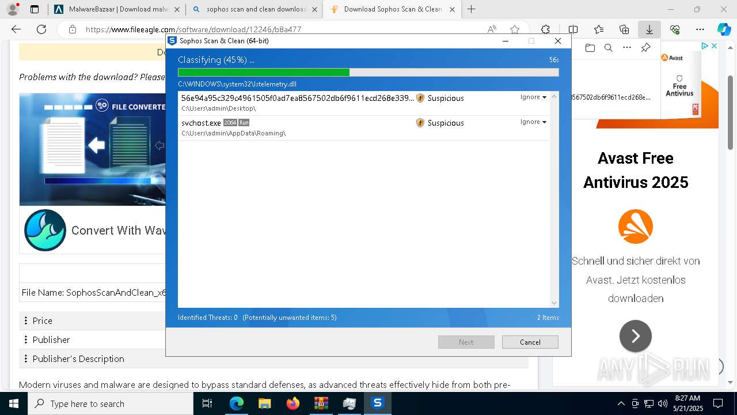Open Settings and more ellipsis
This screenshot has width=737, height=415.
click(x=700, y=29)
